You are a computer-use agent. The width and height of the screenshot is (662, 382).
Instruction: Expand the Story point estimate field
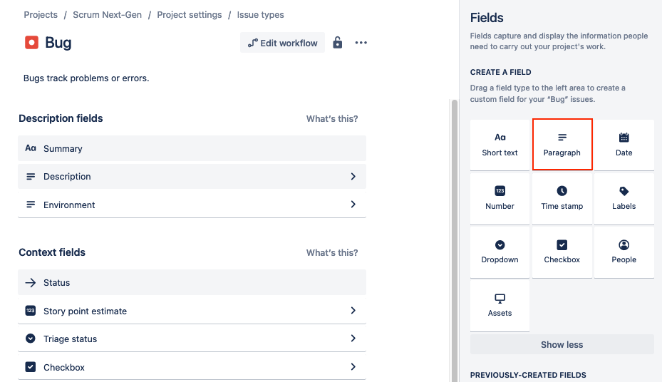click(353, 311)
